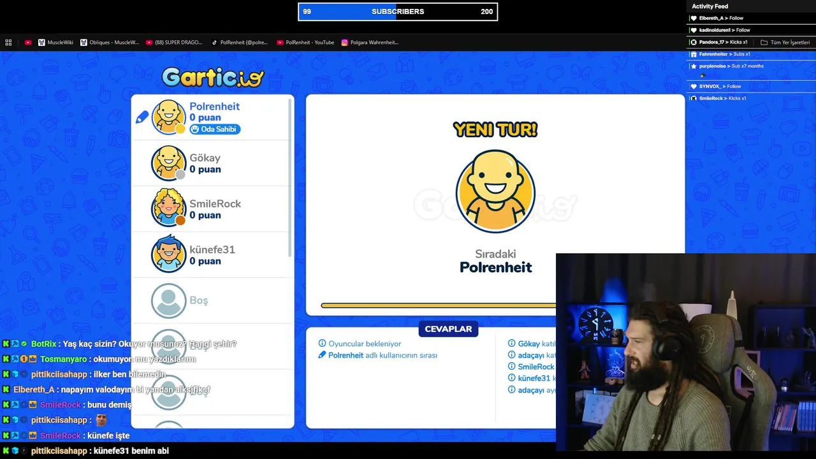Image resolution: width=816 pixels, height=459 pixels.
Task: Click the Tosmanyaro username in stream chat
Action: [x=63, y=359]
